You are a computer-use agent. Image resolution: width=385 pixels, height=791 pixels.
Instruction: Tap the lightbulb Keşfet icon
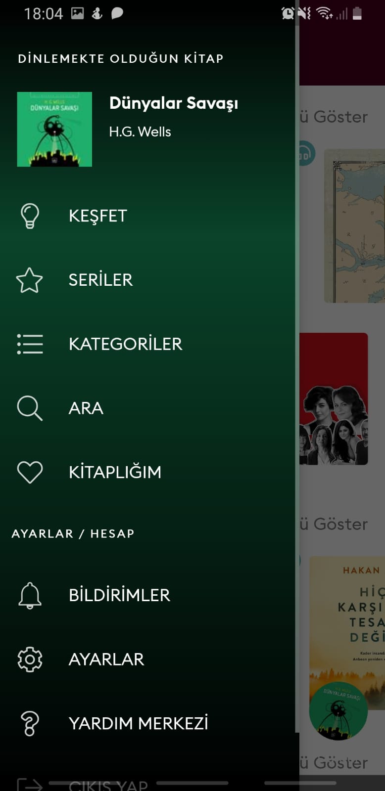pos(30,216)
